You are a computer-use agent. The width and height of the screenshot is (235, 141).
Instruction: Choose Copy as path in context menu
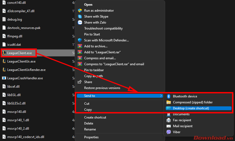(93, 76)
